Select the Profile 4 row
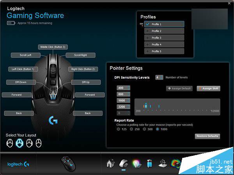The width and height of the screenshot is (234, 175). point(164,45)
